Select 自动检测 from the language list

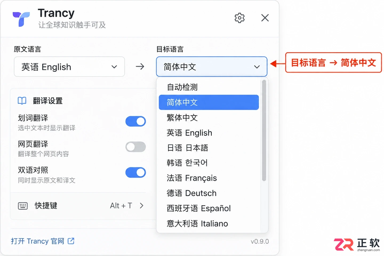click(209, 87)
